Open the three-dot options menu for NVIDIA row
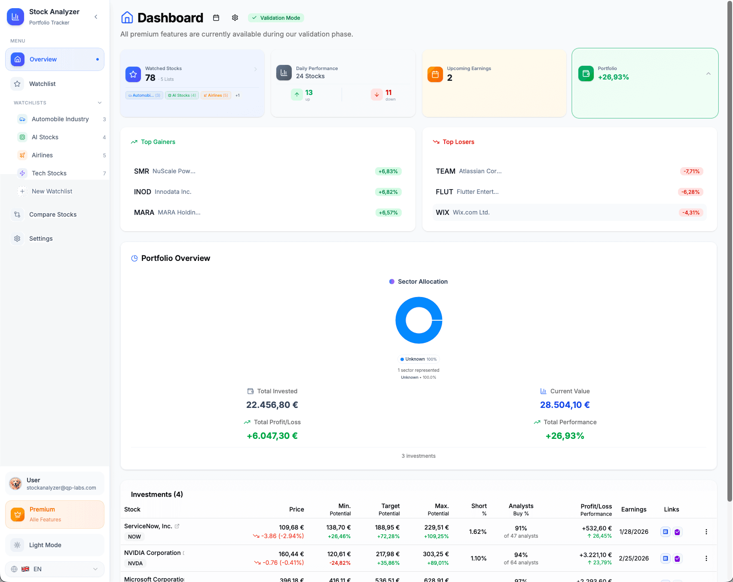The width and height of the screenshot is (733, 582). pos(706,558)
